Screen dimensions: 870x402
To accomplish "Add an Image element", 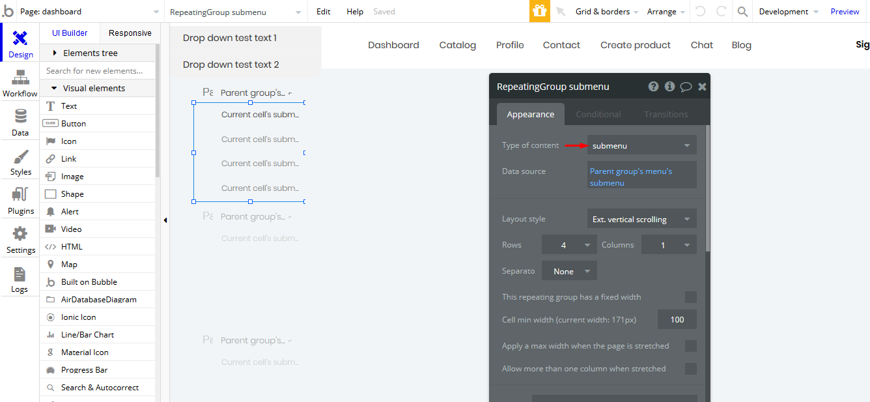I will (98, 177).
